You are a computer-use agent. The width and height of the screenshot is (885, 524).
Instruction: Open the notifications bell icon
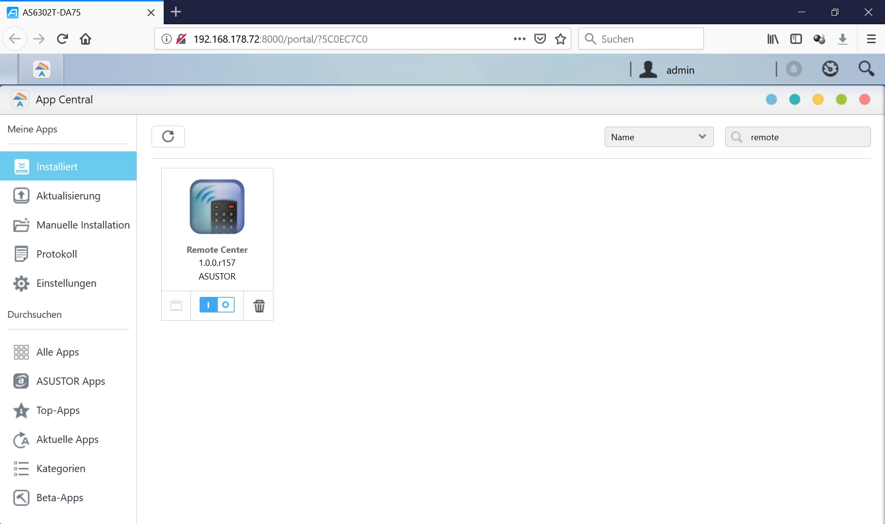pyautogui.click(x=794, y=69)
